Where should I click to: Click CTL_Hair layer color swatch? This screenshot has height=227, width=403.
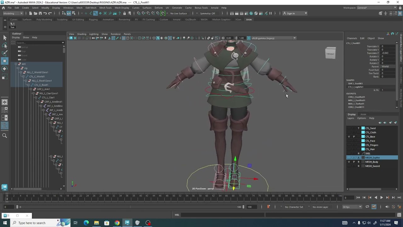coord(363,149)
